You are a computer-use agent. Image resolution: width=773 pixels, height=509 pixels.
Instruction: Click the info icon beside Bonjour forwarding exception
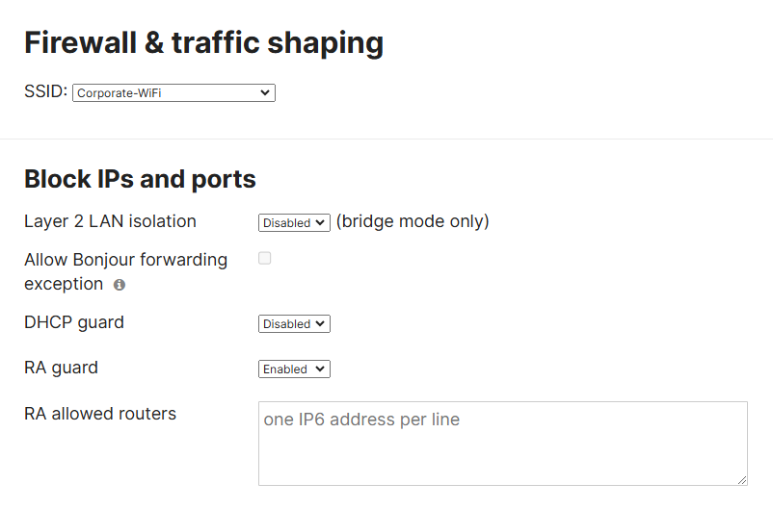click(120, 285)
